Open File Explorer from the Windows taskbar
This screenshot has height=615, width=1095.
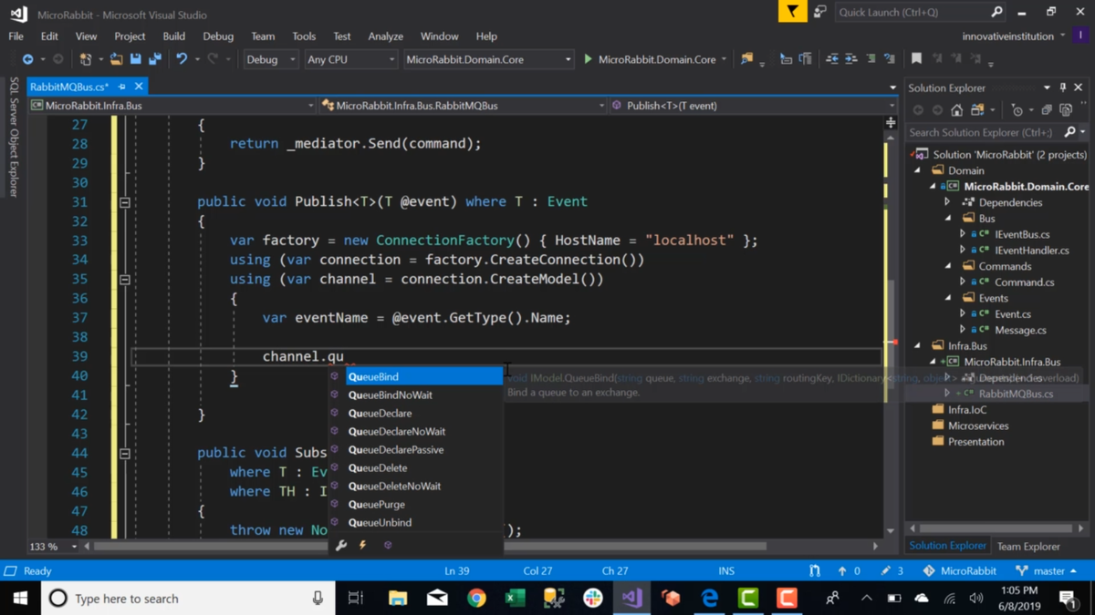(398, 598)
